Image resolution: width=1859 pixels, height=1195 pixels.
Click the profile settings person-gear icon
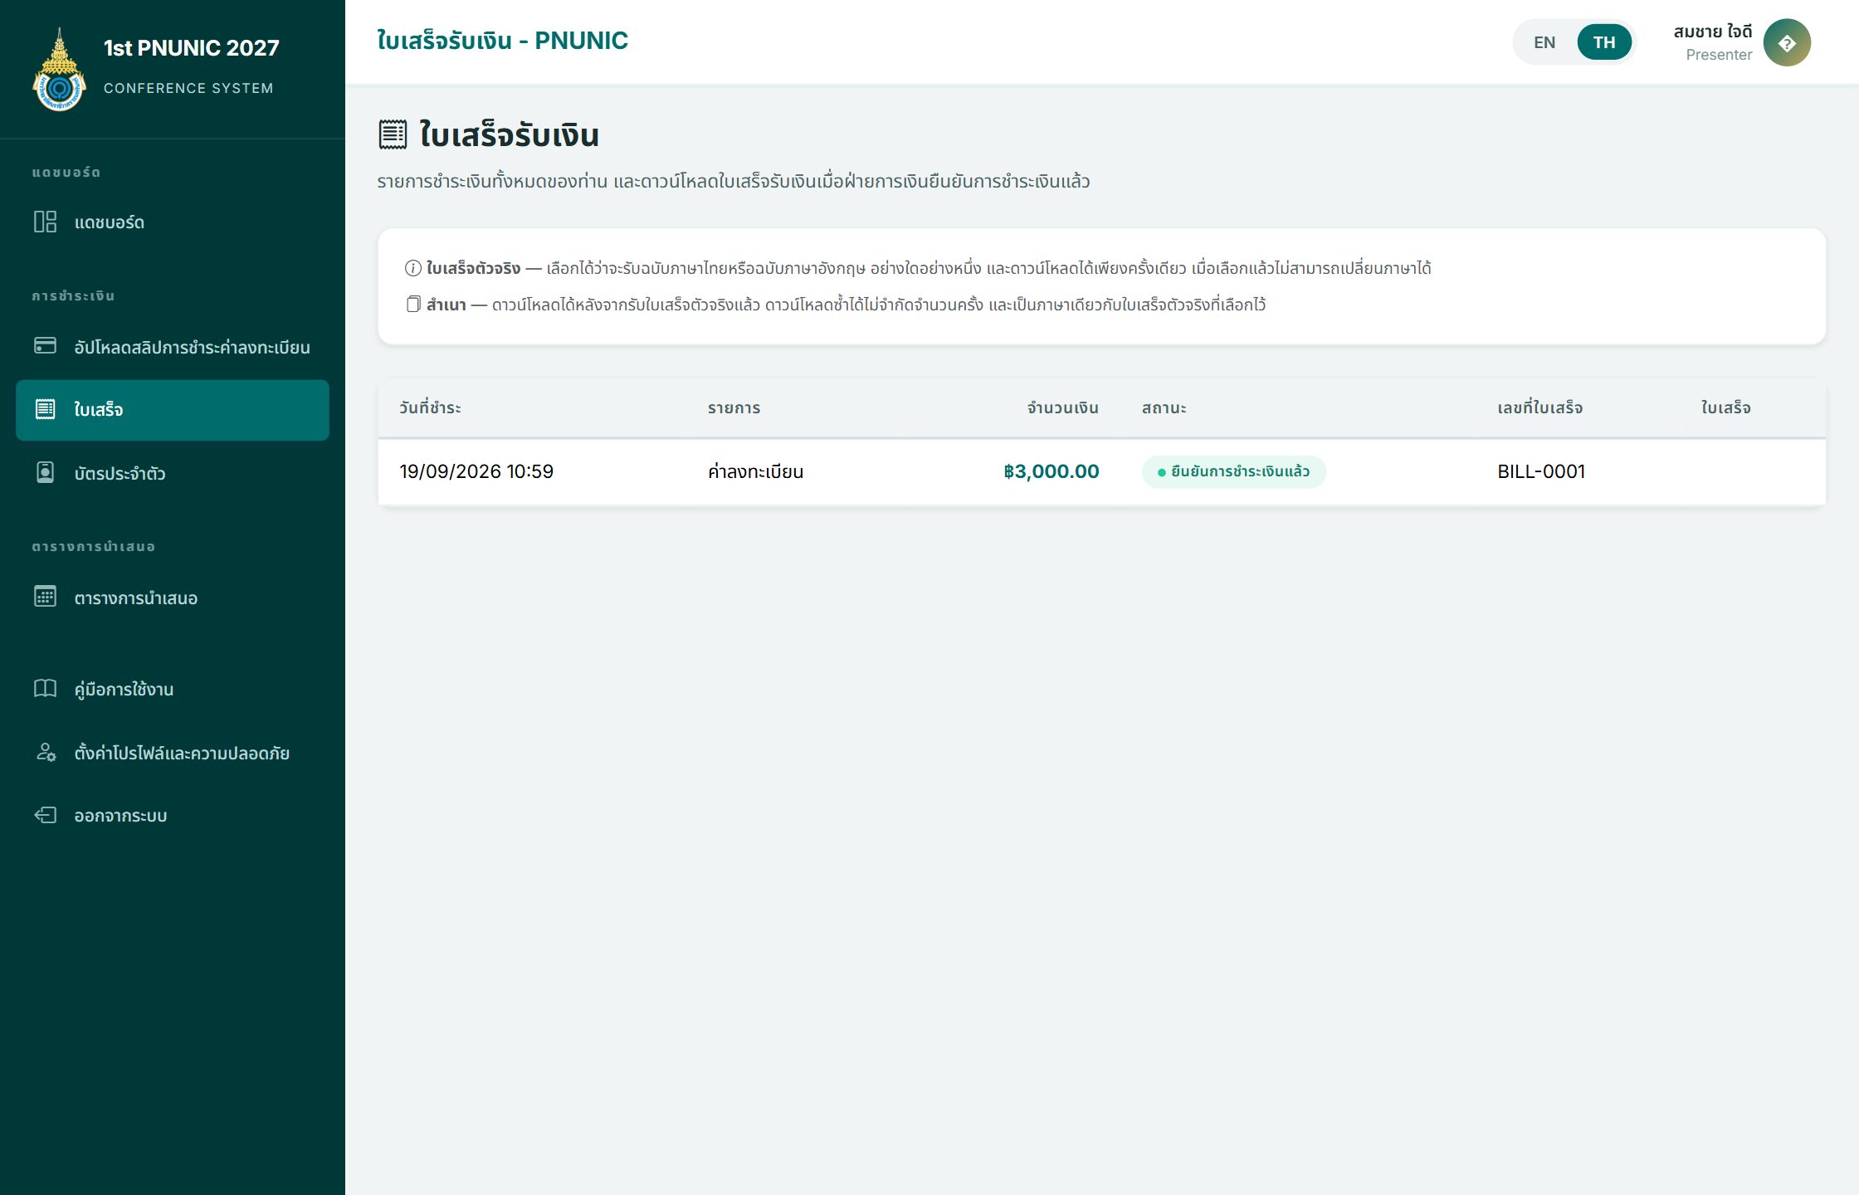[x=45, y=752]
